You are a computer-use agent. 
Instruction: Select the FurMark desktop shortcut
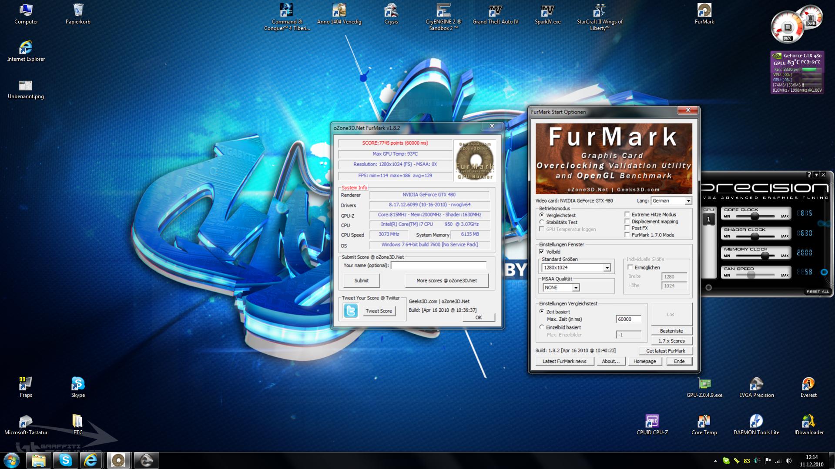coord(704,14)
